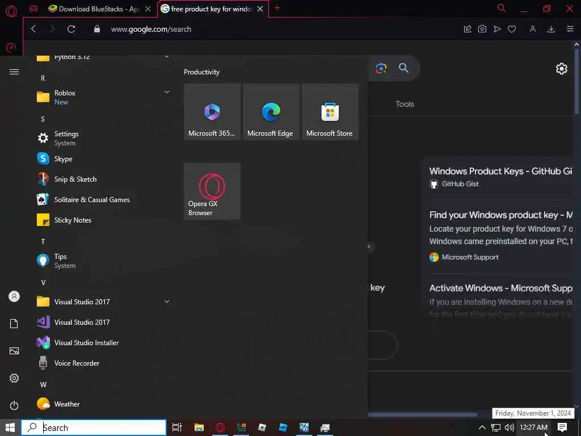Screen dimensions: 581x436
Task: Open Windows Product Keys GitHub Gist result
Action: 500,171
